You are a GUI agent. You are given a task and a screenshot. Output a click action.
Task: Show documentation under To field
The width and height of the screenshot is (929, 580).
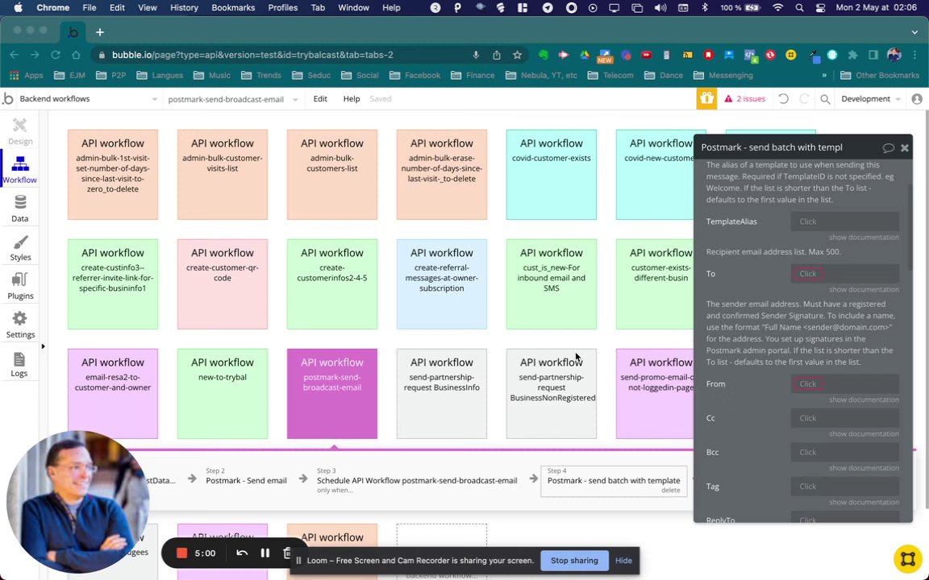[x=863, y=289]
